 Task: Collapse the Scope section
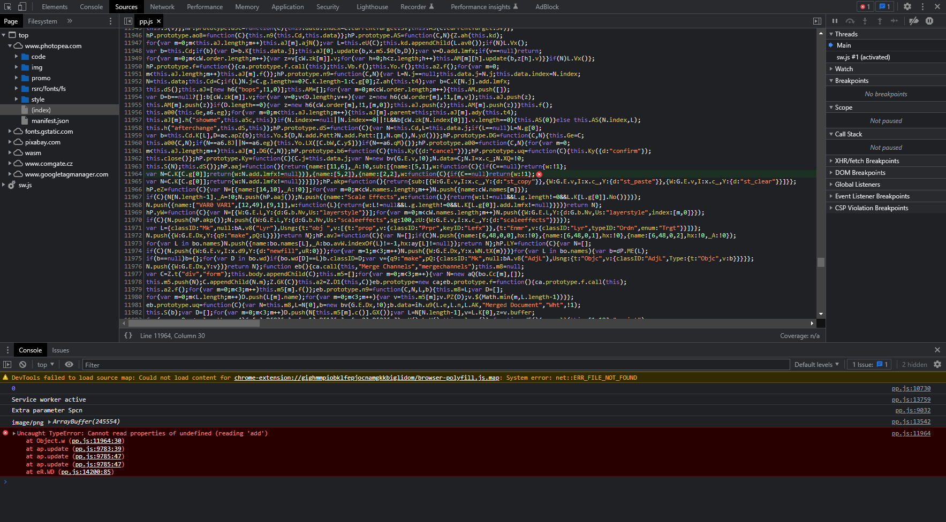click(841, 107)
